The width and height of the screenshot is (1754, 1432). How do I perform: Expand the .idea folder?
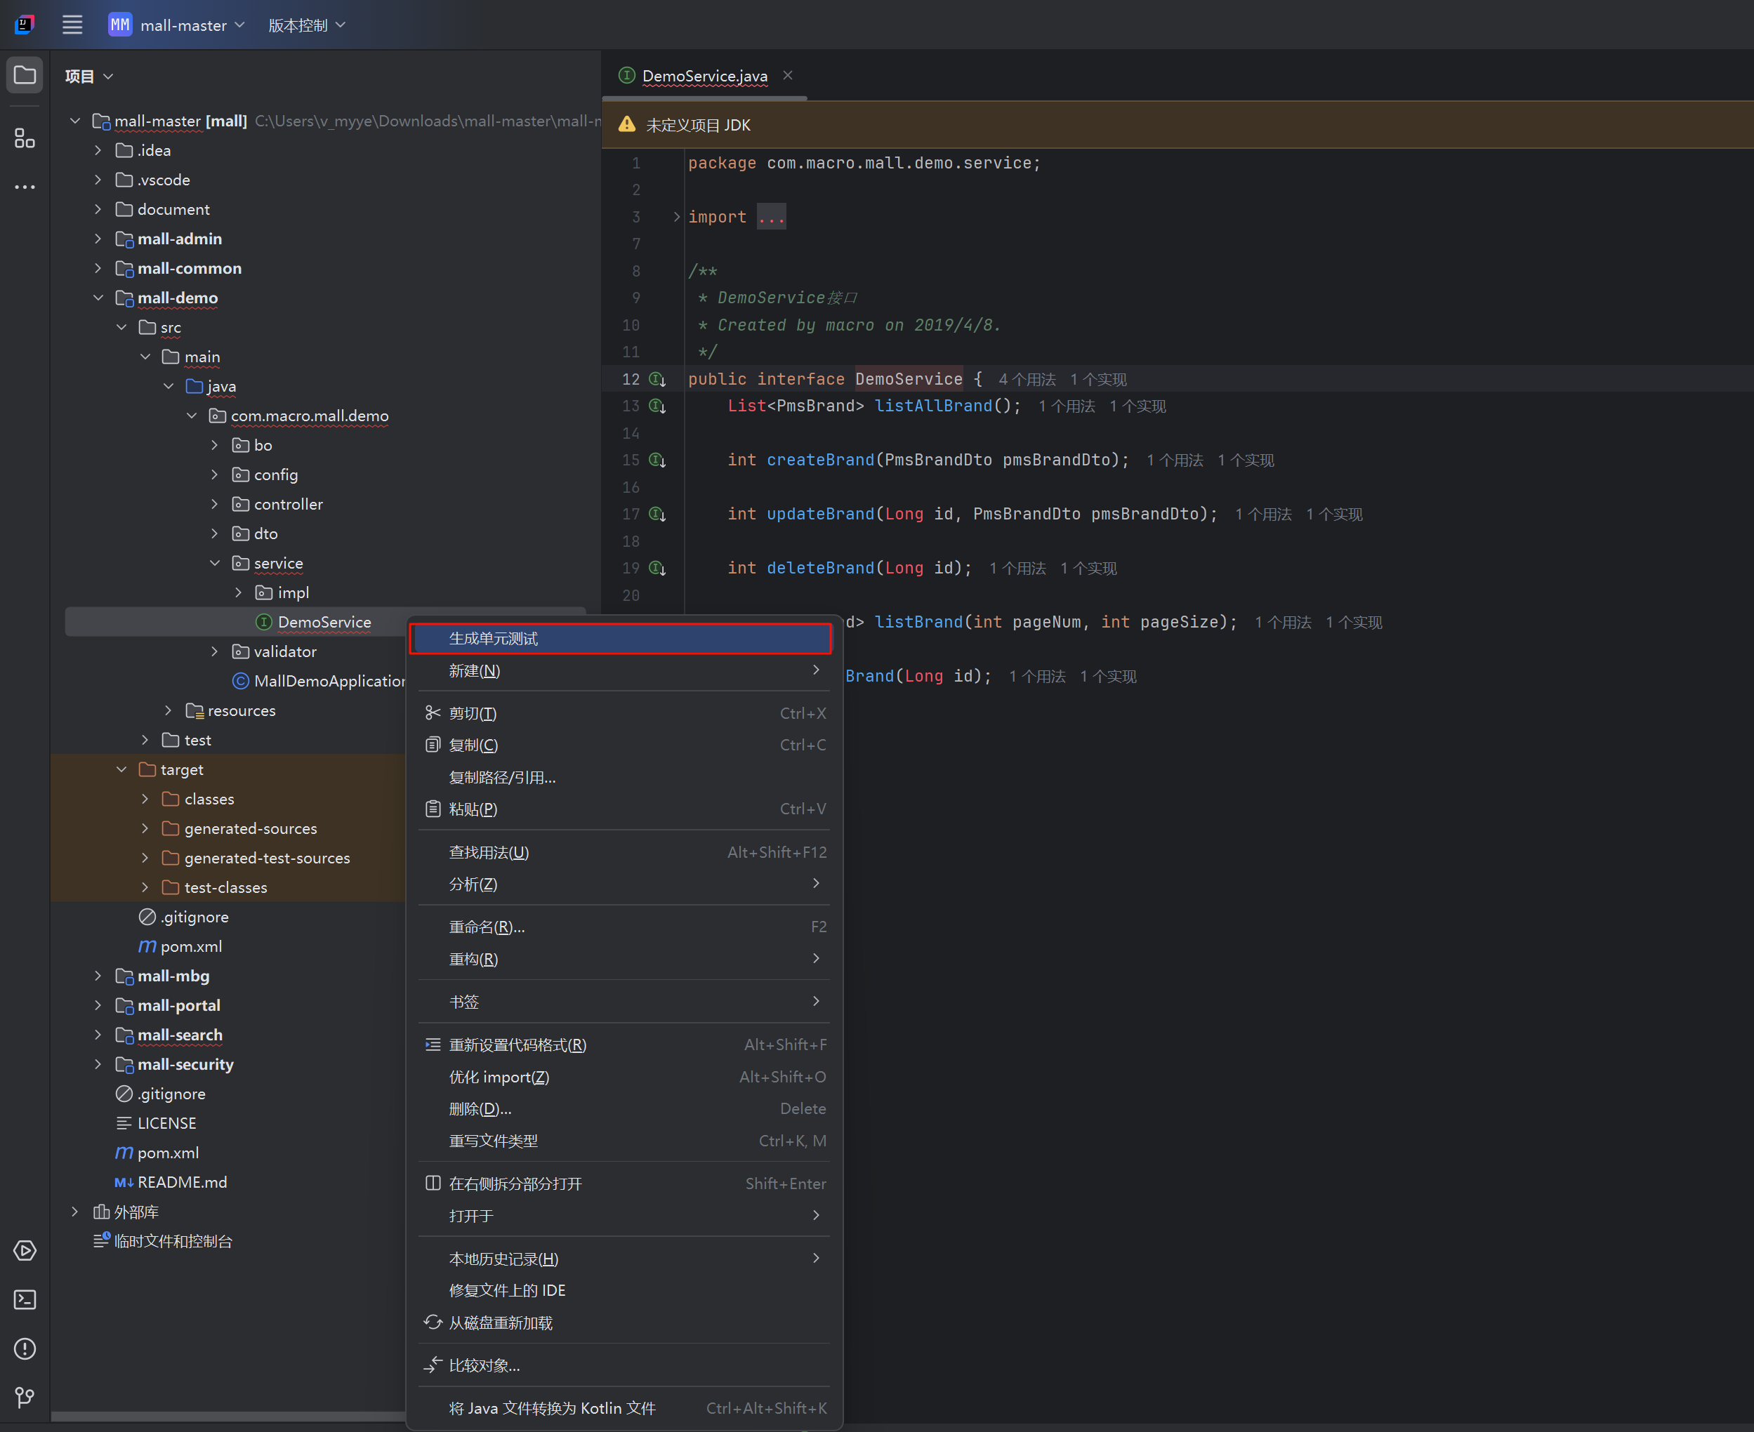coord(98,150)
